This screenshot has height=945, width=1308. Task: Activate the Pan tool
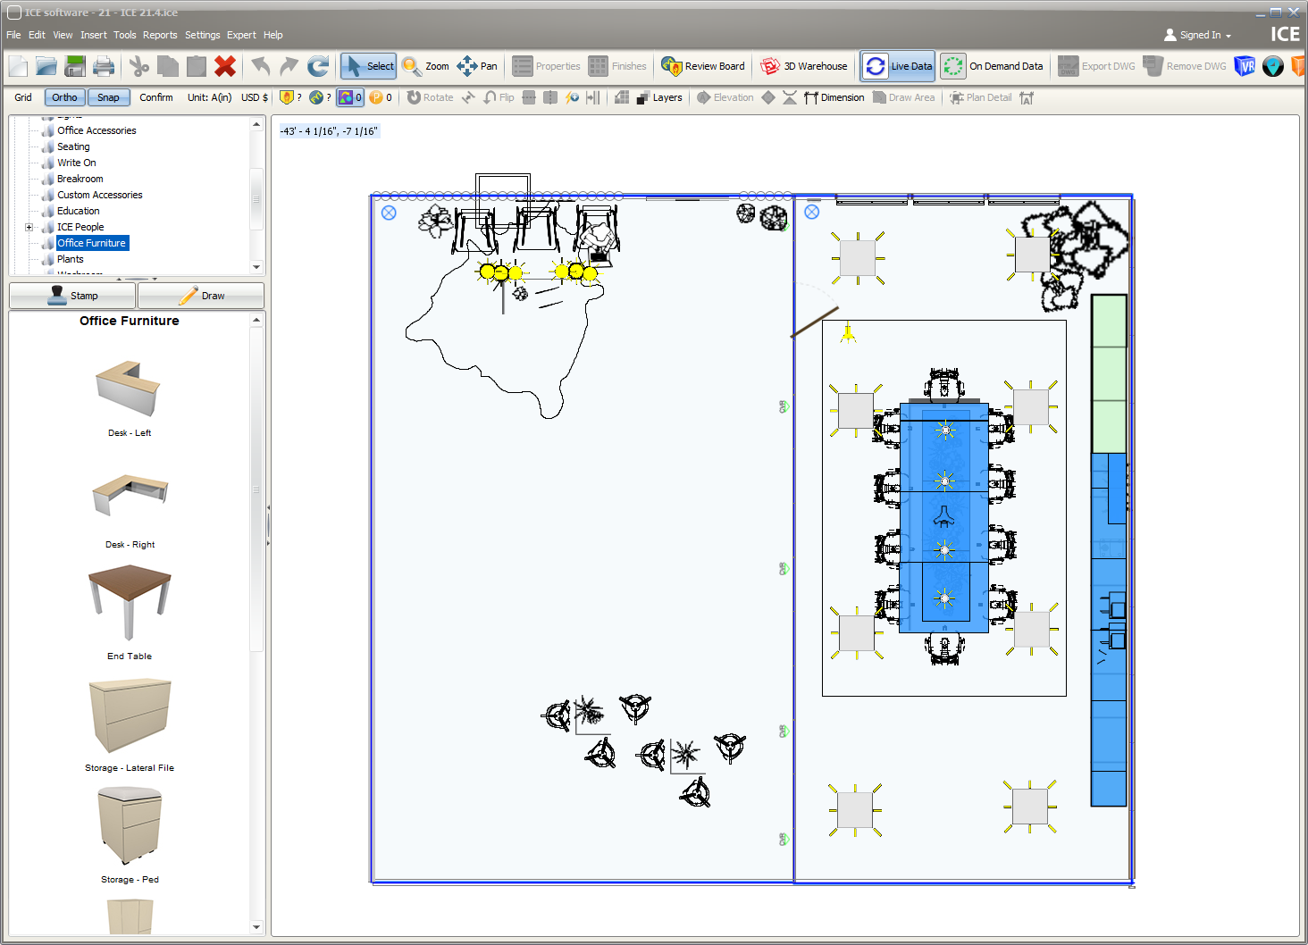click(477, 66)
